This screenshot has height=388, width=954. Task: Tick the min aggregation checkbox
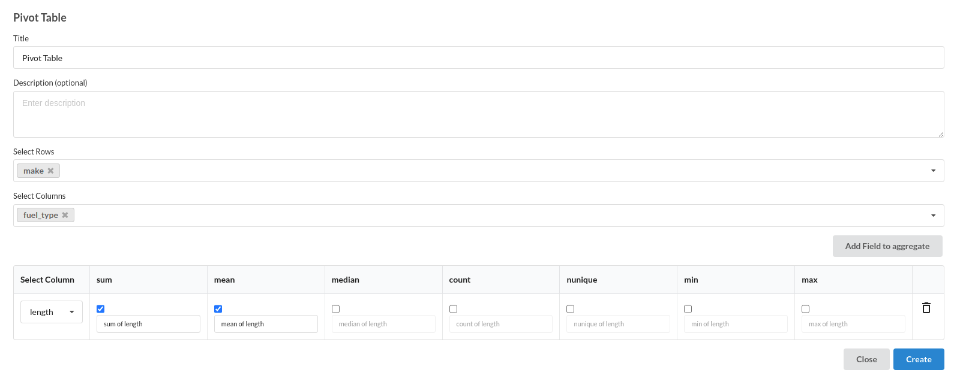tap(688, 308)
